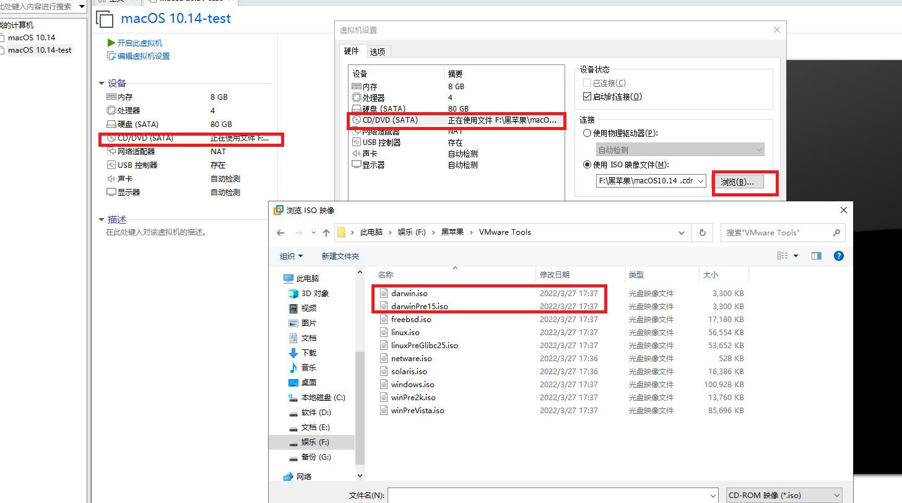
Task: Click the darwin.iso file icon
Action: click(384, 293)
